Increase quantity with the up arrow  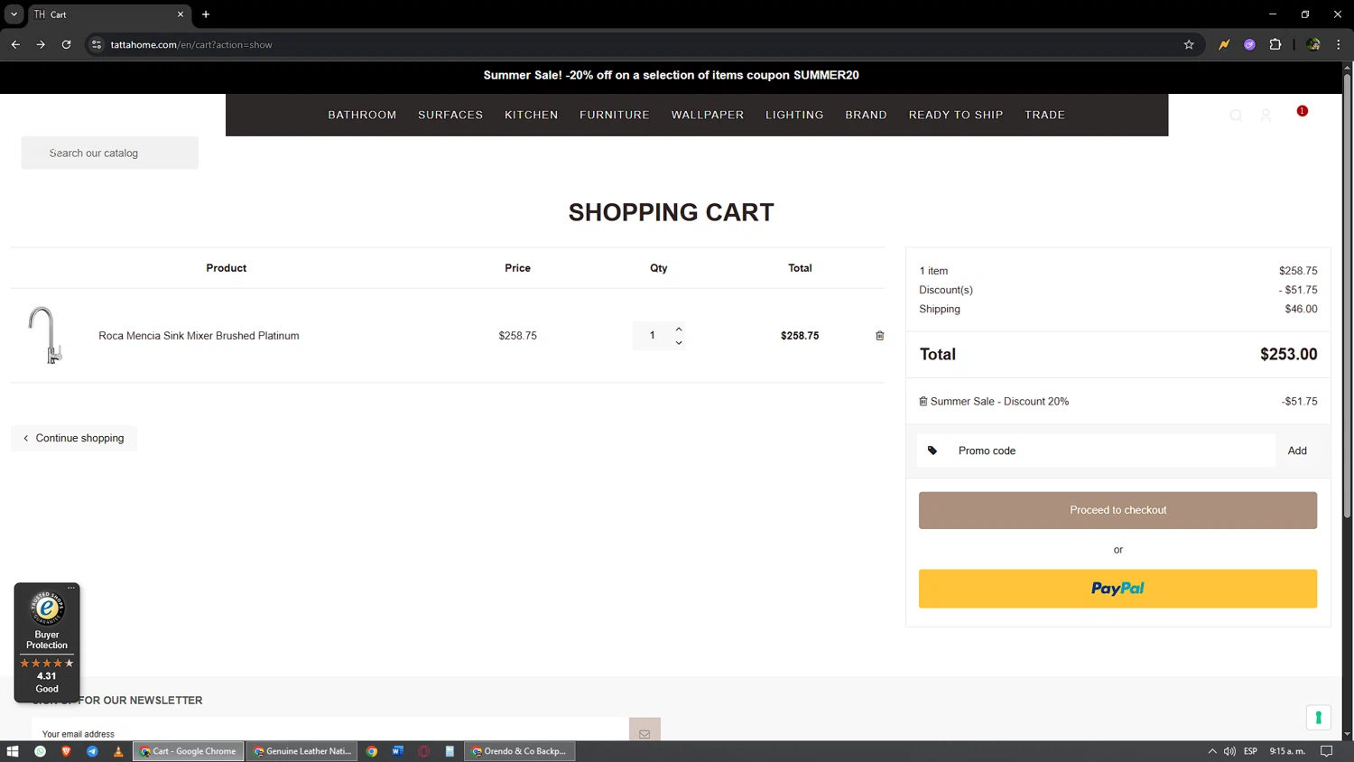pos(679,329)
